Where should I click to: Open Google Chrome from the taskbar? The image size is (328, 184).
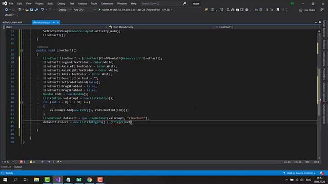[90, 179]
